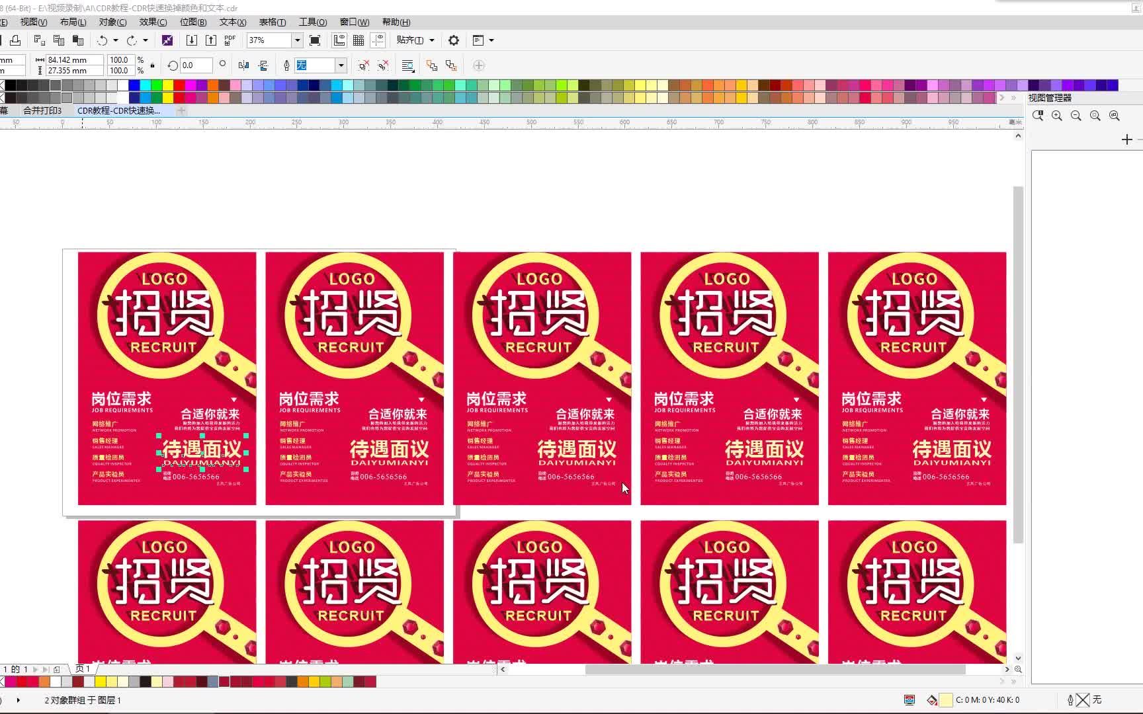Image resolution: width=1143 pixels, height=714 pixels.
Task: Click the Import icon
Action: [x=191, y=40]
